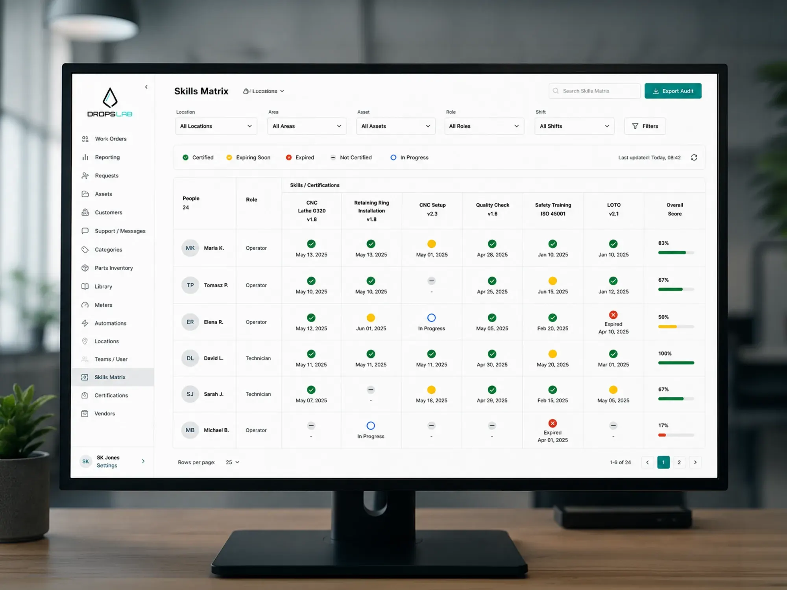Click the previous page arrow
Viewport: 787px width, 590px height.
click(647, 462)
